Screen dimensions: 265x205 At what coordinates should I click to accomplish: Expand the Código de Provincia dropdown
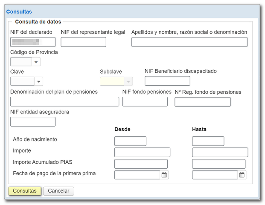pos(36,62)
